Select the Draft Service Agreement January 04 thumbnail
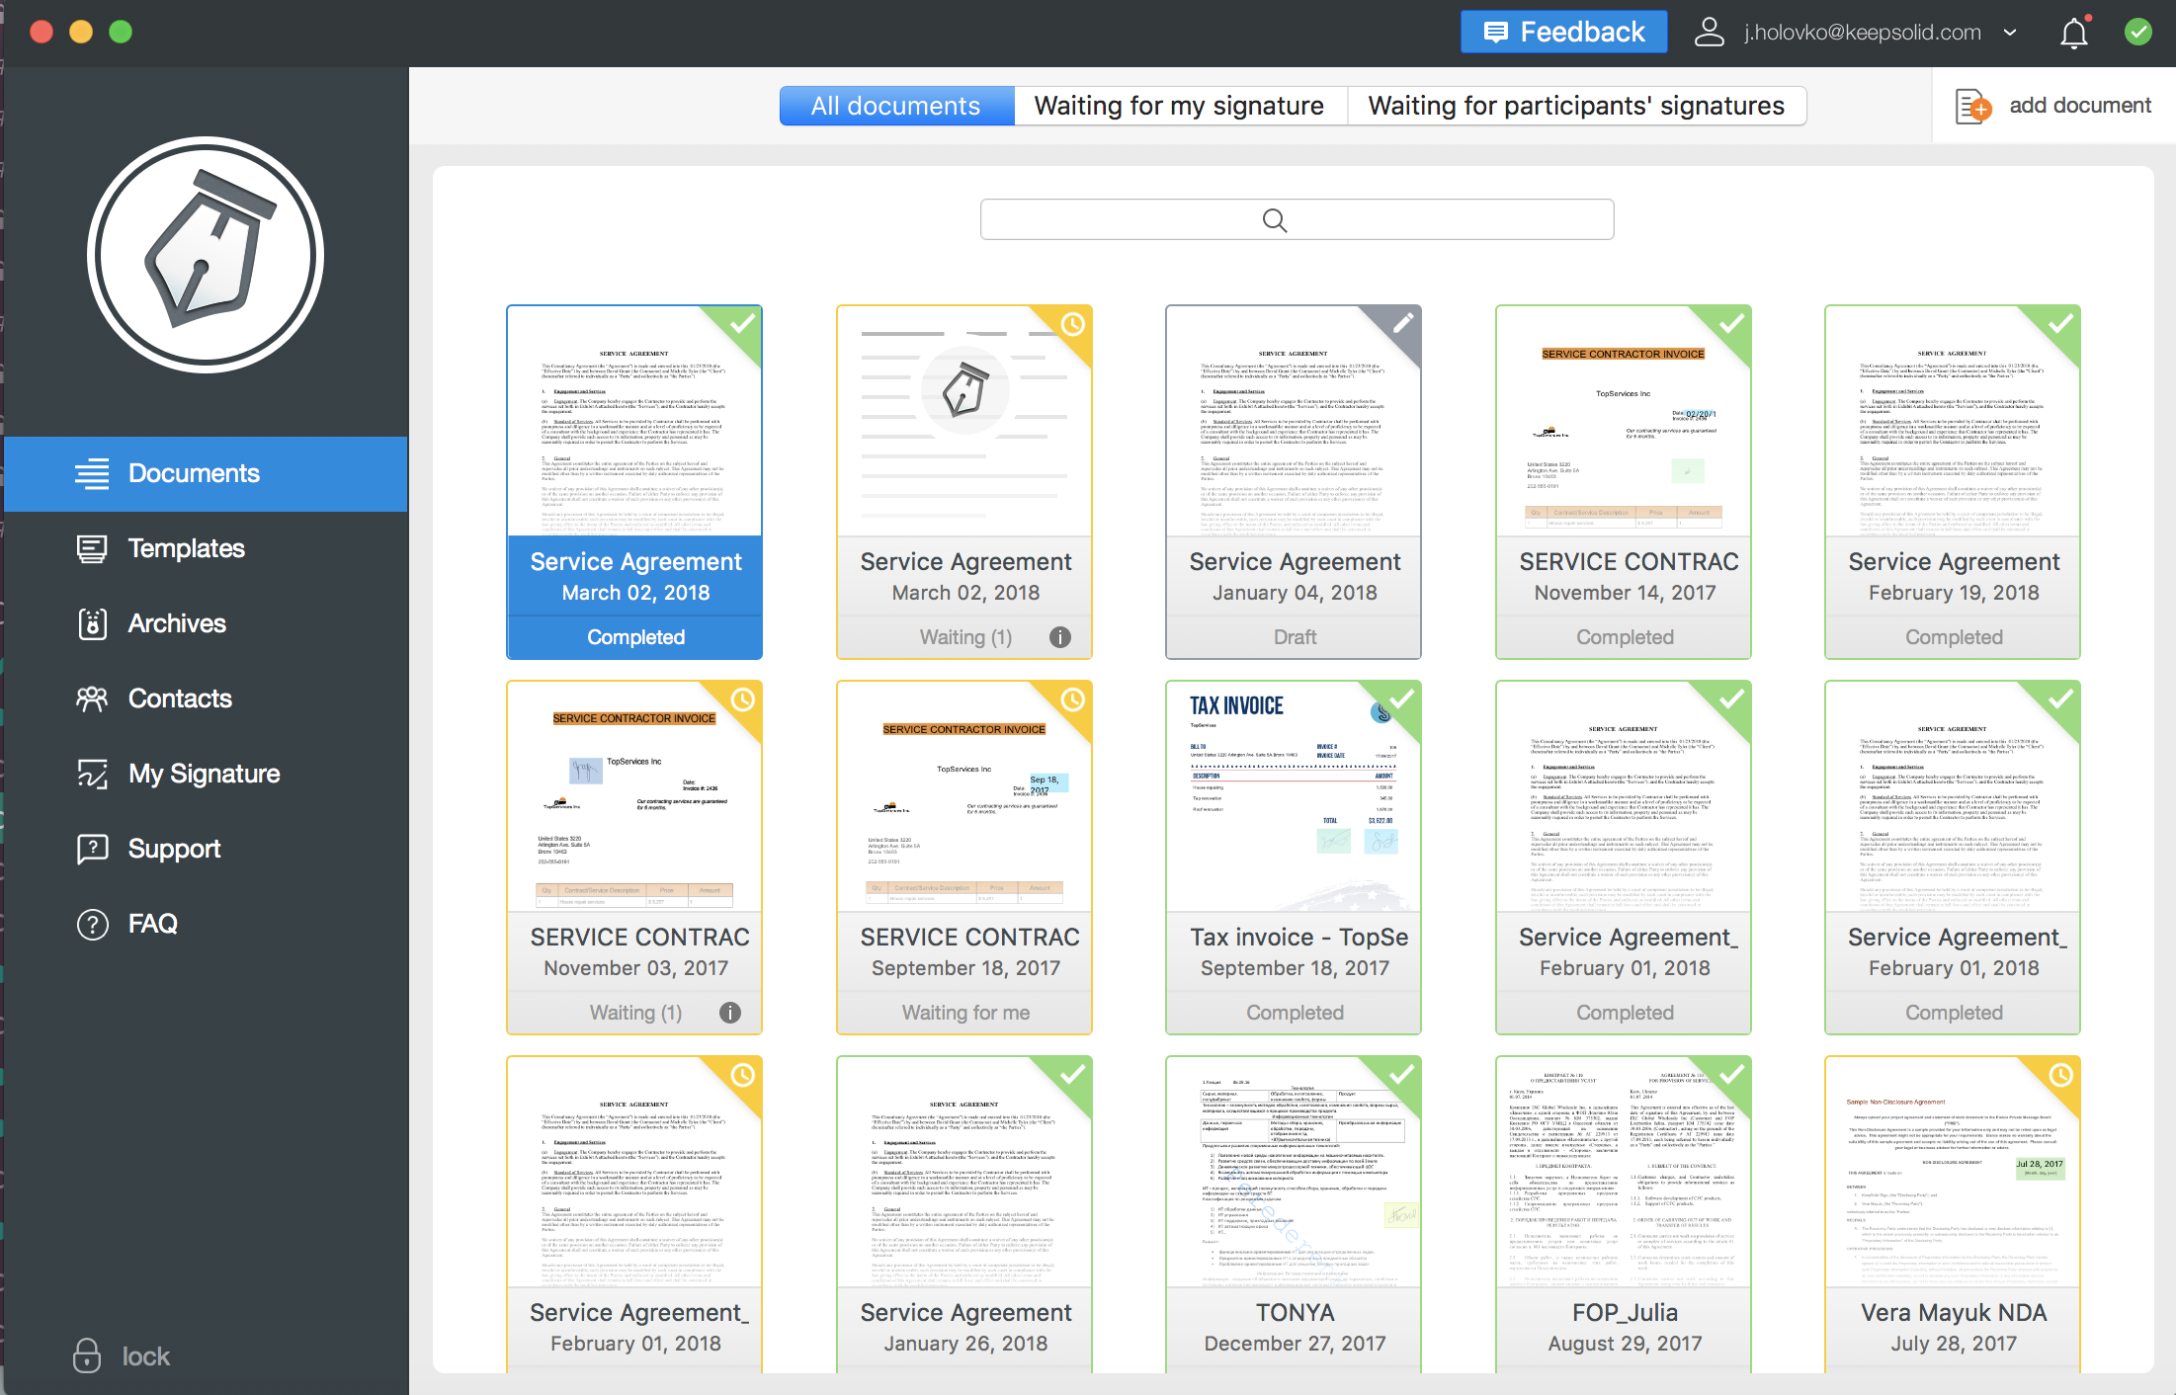This screenshot has height=1395, width=2176. 1293,423
